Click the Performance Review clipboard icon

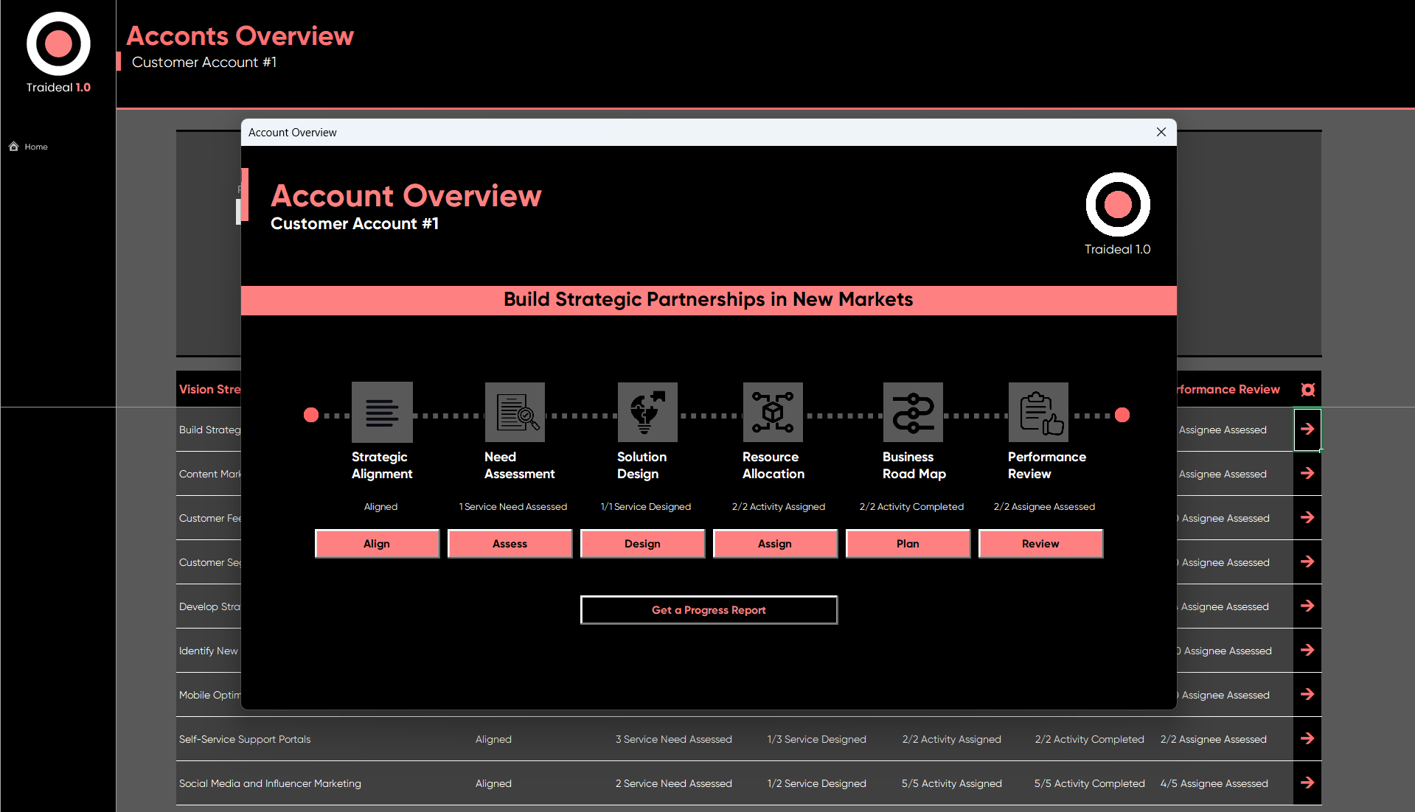pos(1037,412)
